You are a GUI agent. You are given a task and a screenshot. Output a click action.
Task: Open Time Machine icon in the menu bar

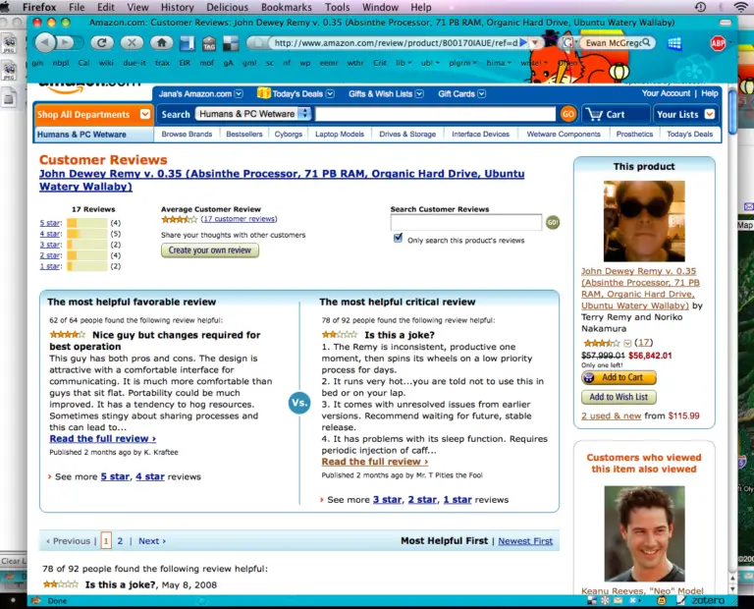click(701, 7)
